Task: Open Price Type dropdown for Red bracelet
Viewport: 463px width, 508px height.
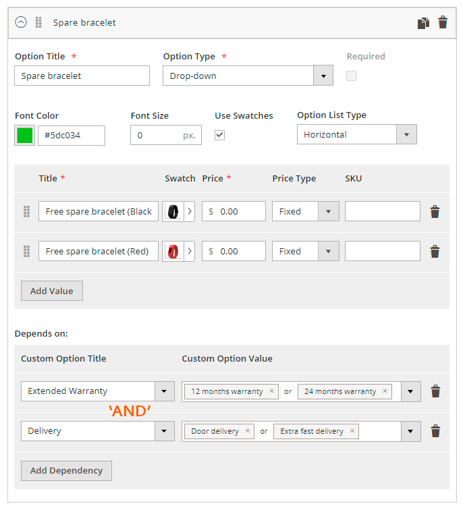Action: (328, 252)
